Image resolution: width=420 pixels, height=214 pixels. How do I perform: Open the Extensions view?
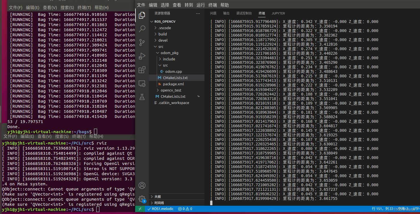tap(142, 70)
